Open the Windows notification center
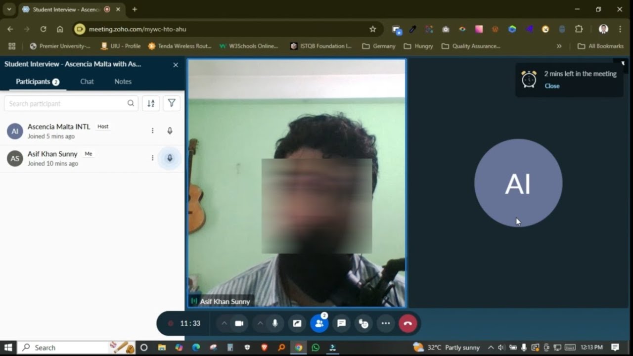The height and width of the screenshot is (356, 633). pyautogui.click(x=615, y=348)
